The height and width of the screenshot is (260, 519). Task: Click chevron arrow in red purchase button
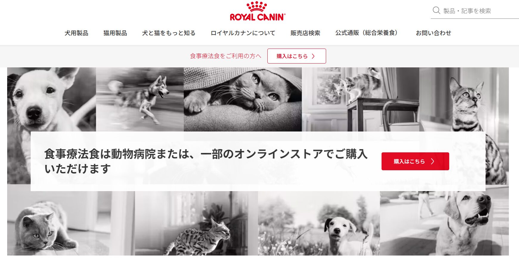pos(433,161)
